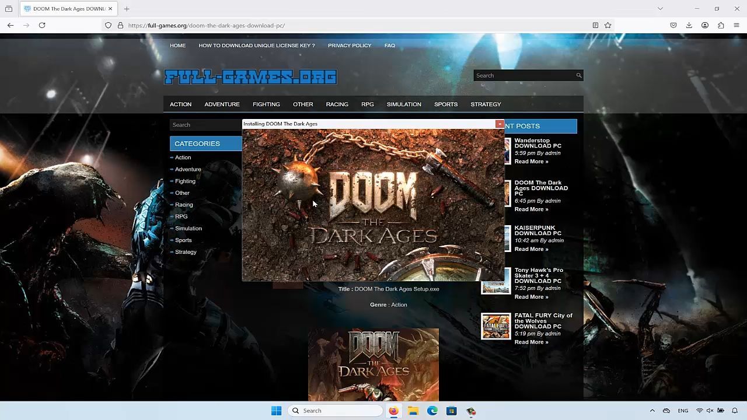
Task: Open KAISERPUNK DOWNLOAD PC post
Action: coord(537,230)
